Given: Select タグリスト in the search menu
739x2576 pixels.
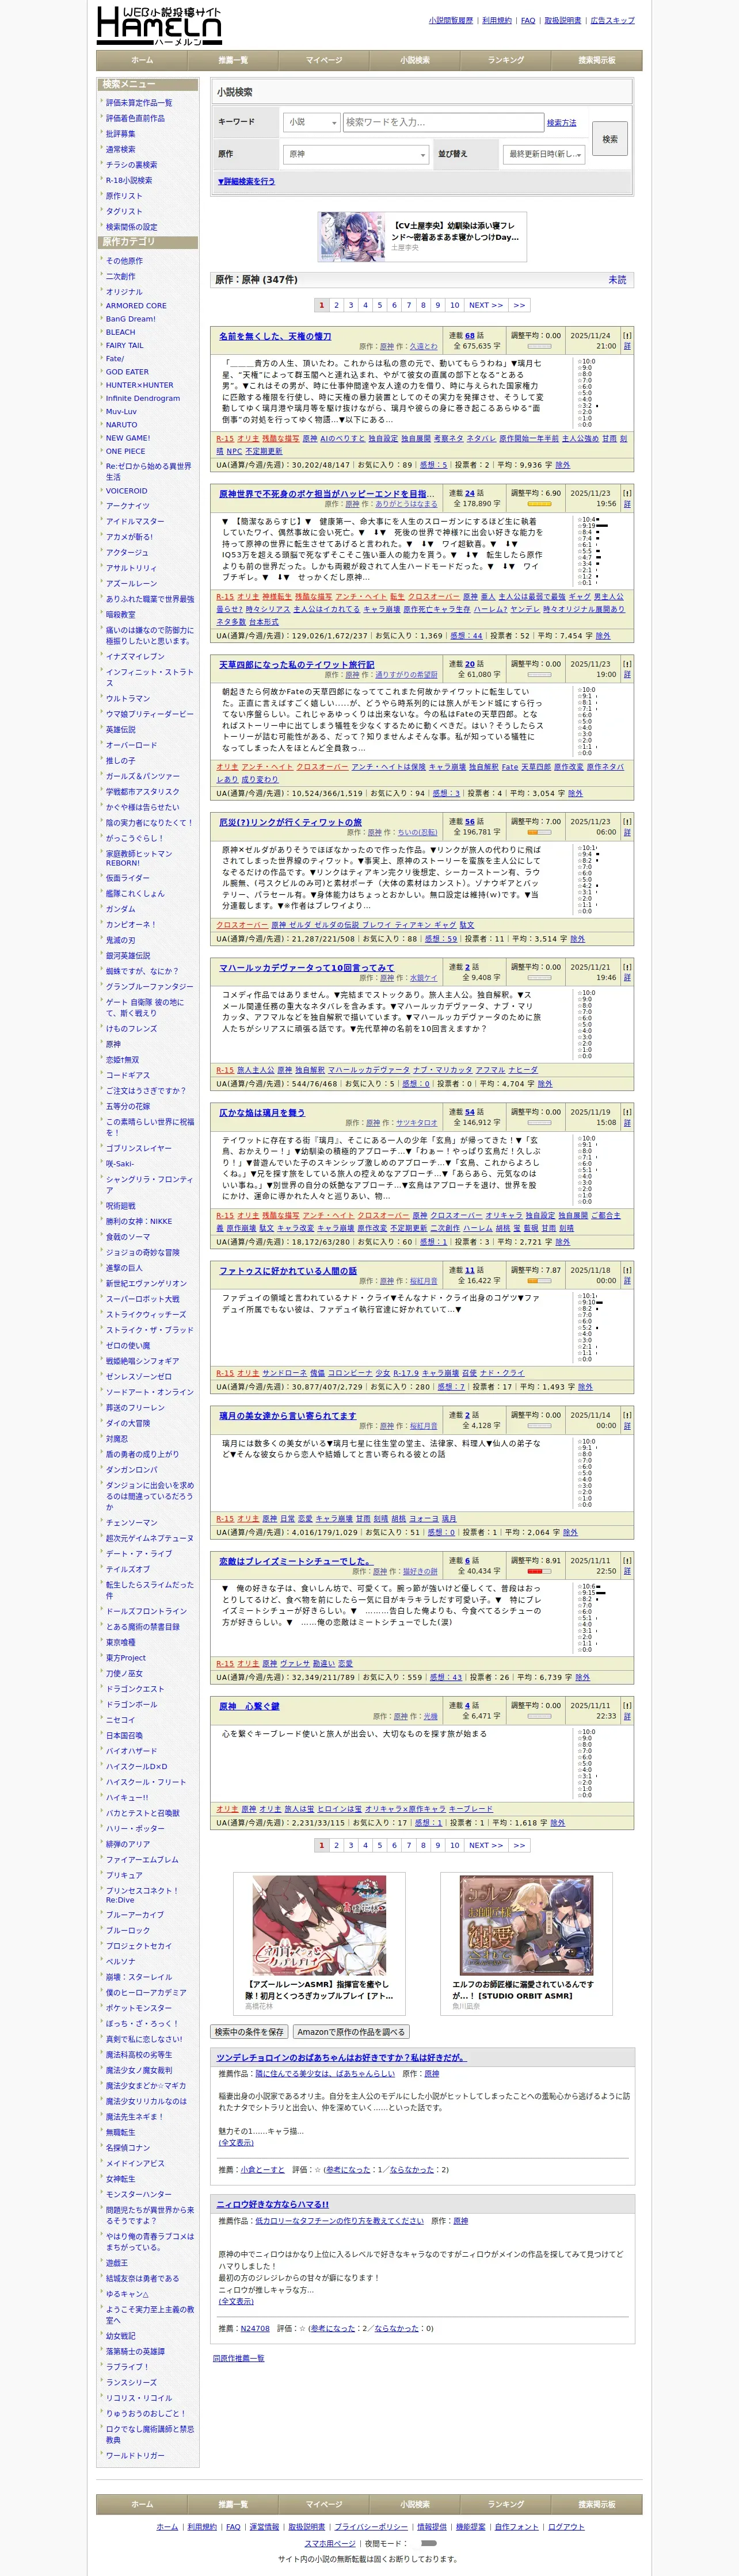Looking at the screenshot, I should coord(124,211).
